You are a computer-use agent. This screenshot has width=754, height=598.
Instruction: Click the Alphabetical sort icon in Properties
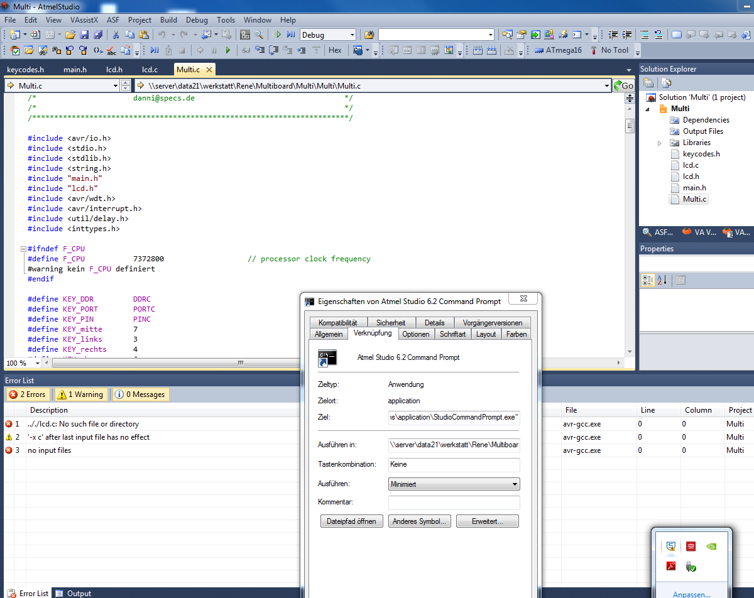pyautogui.click(x=662, y=280)
